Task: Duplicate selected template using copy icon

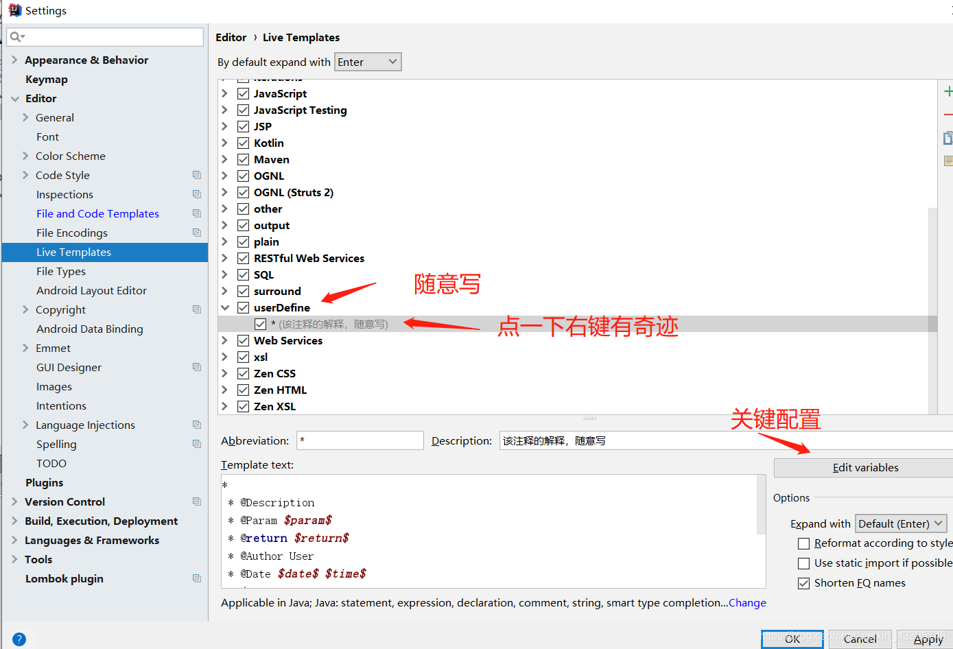Action: tap(948, 138)
